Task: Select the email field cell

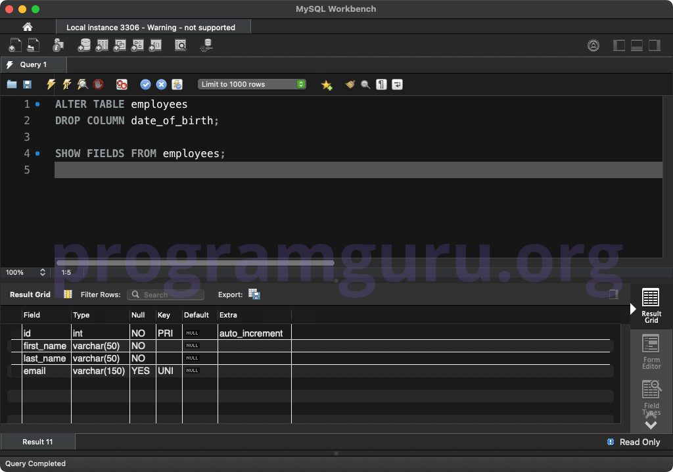Action: pyautogui.click(x=47, y=371)
